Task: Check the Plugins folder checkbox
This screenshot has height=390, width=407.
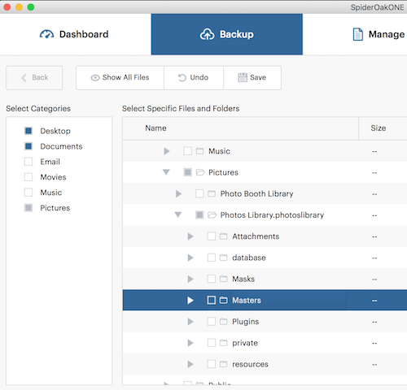Action: [x=212, y=322]
